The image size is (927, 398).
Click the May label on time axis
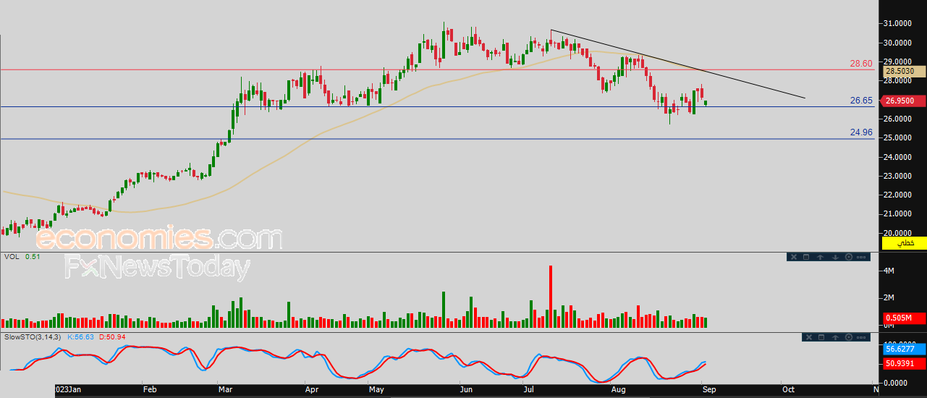(x=376, y=389)
